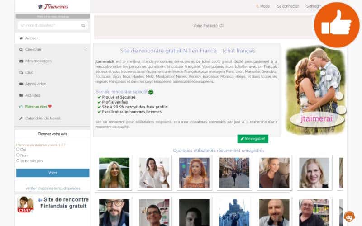Image resolution: width=362 pixels, height=226 pixels.
Task: Open Chat in sidebar menu
Action: click(52, 72)
